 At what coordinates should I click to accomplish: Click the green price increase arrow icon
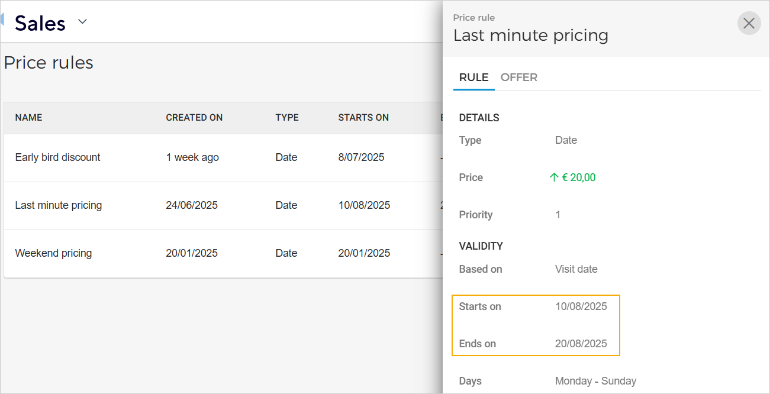(554, 177)
